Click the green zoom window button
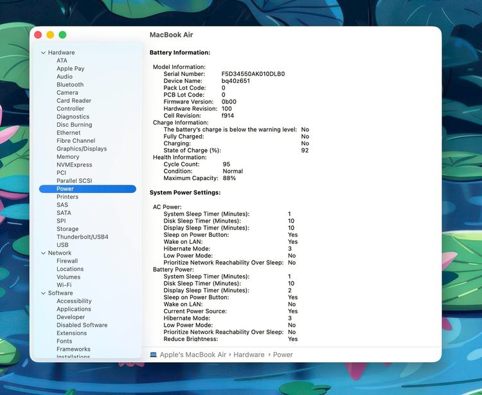482x395 pixels. click(x=62, y=35)
